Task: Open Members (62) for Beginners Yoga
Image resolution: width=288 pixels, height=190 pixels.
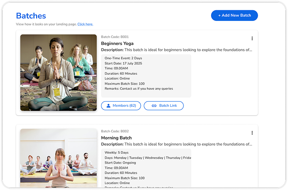Action: tap(121, 105)
